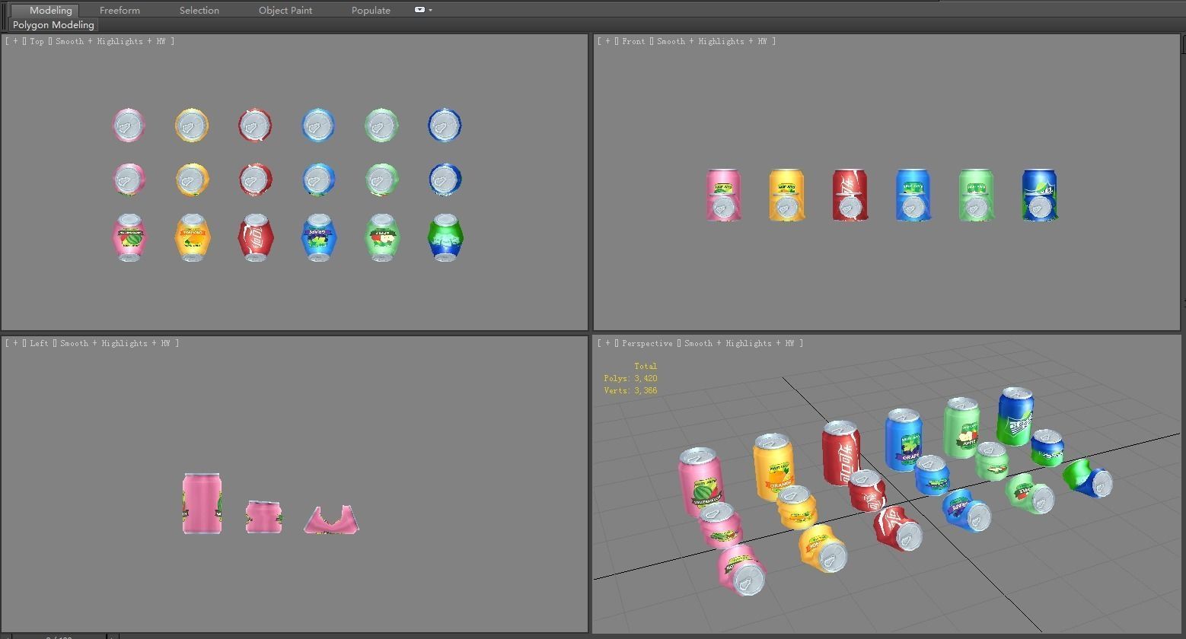The height and width of the screenshot is (639, 1186).
Task: Open the Freeform ribbon tab
Action: 120,10
